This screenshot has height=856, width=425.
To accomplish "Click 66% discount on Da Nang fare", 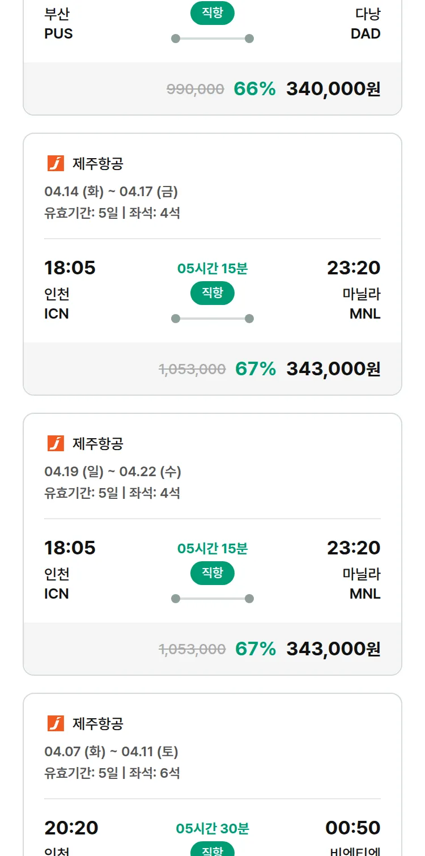I will [254, 89].
